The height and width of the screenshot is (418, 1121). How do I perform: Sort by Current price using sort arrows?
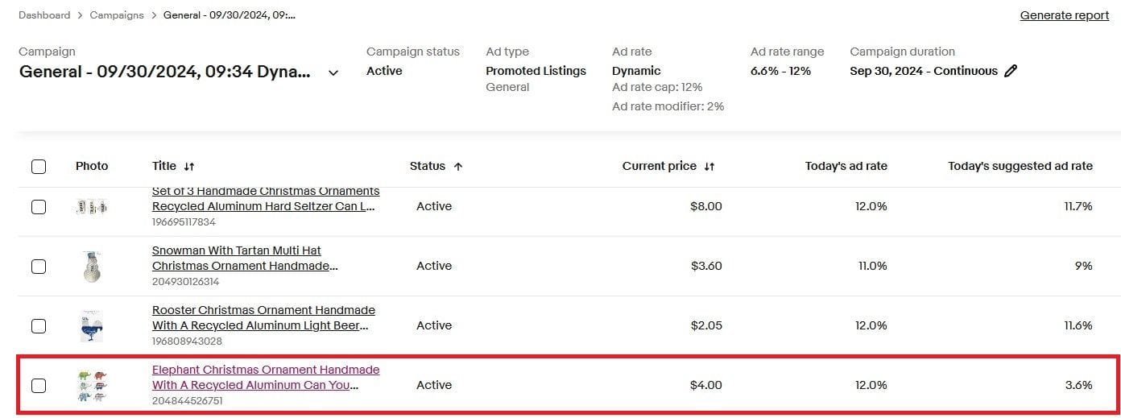709,167
